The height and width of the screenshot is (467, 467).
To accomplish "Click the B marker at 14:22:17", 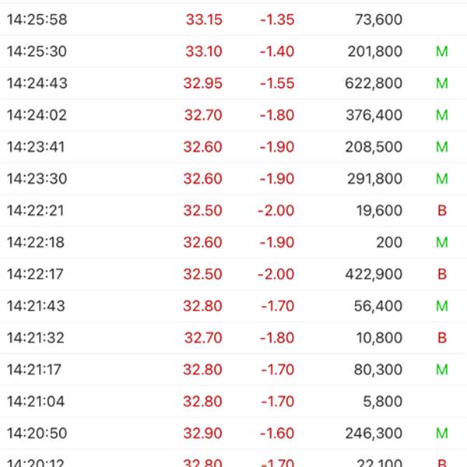I will [x=442, y=274].
